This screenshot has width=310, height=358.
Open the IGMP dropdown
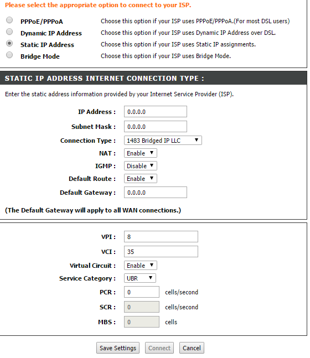pyautogui.click(x=141, y=166)
